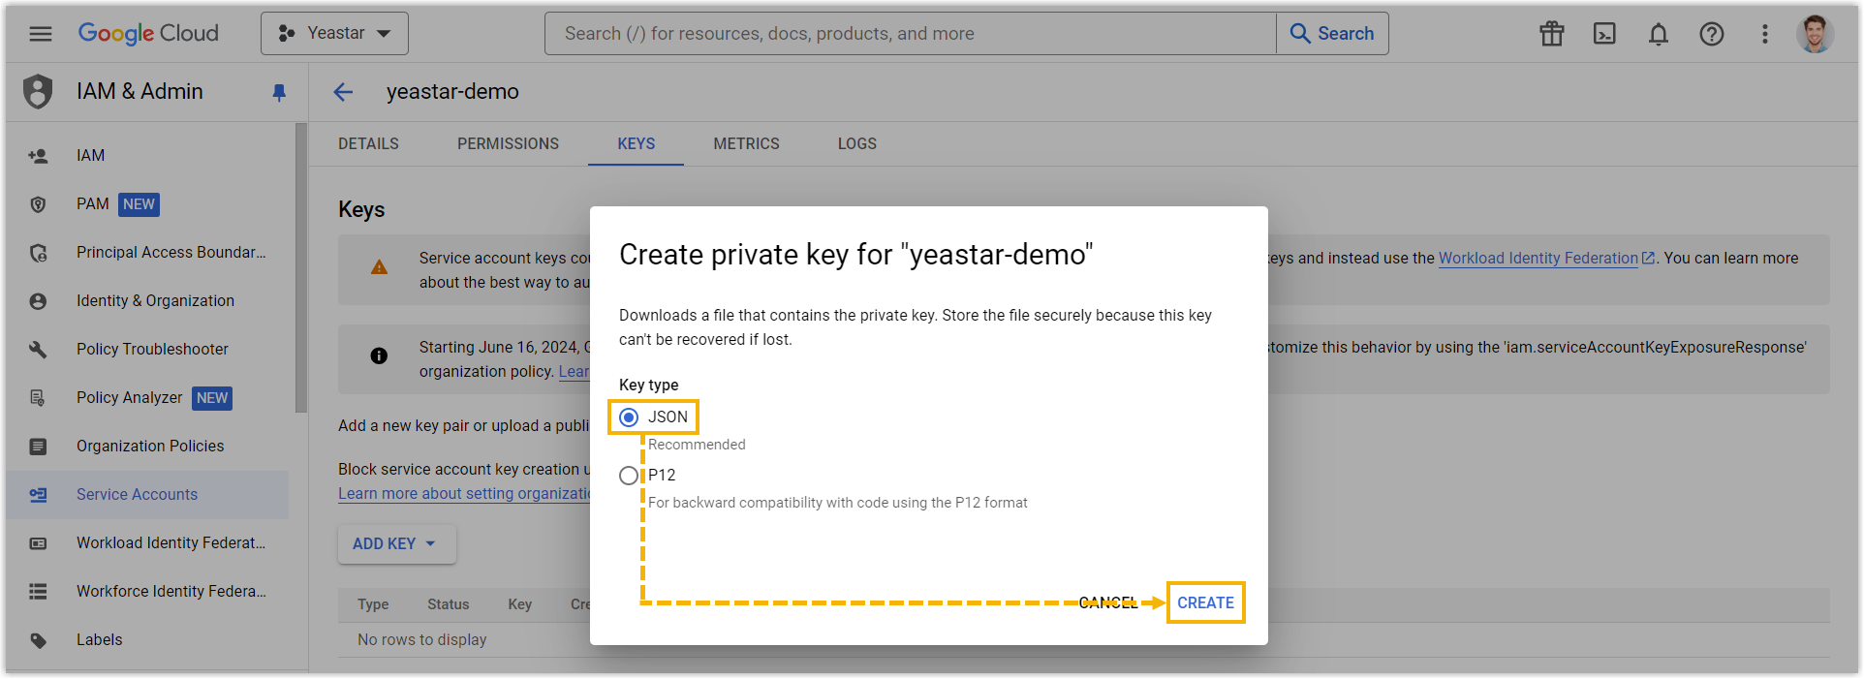Expand the ADD KEY dropdown
The width and height of the screenshot is (1864, 679).
click(x=395, y=544)
